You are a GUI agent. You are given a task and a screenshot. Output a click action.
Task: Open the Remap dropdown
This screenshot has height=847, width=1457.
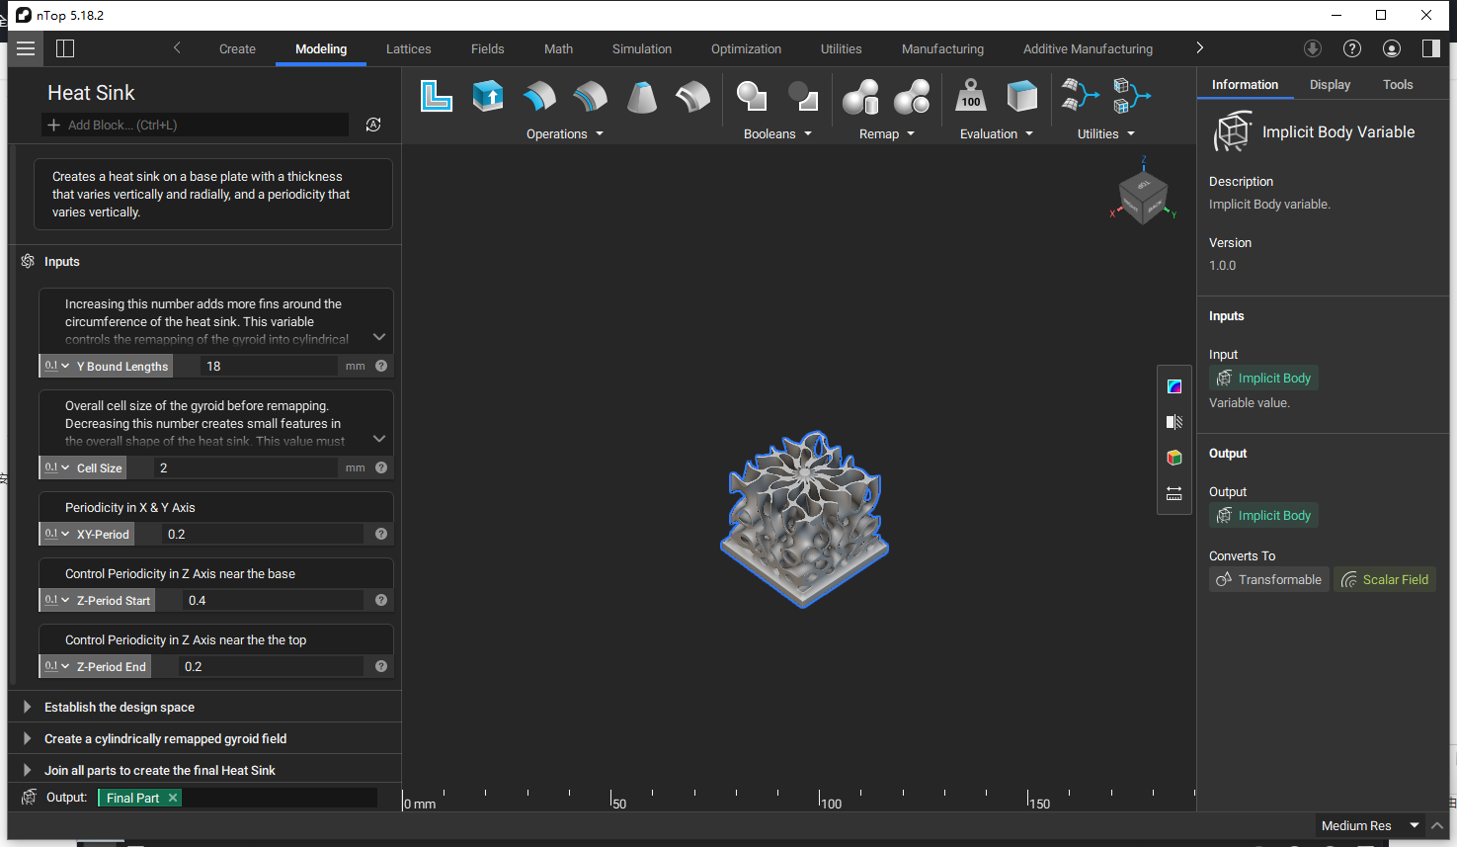click(x=886, y=134)
